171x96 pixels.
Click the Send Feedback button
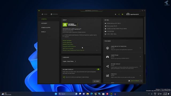click(134, 81)
